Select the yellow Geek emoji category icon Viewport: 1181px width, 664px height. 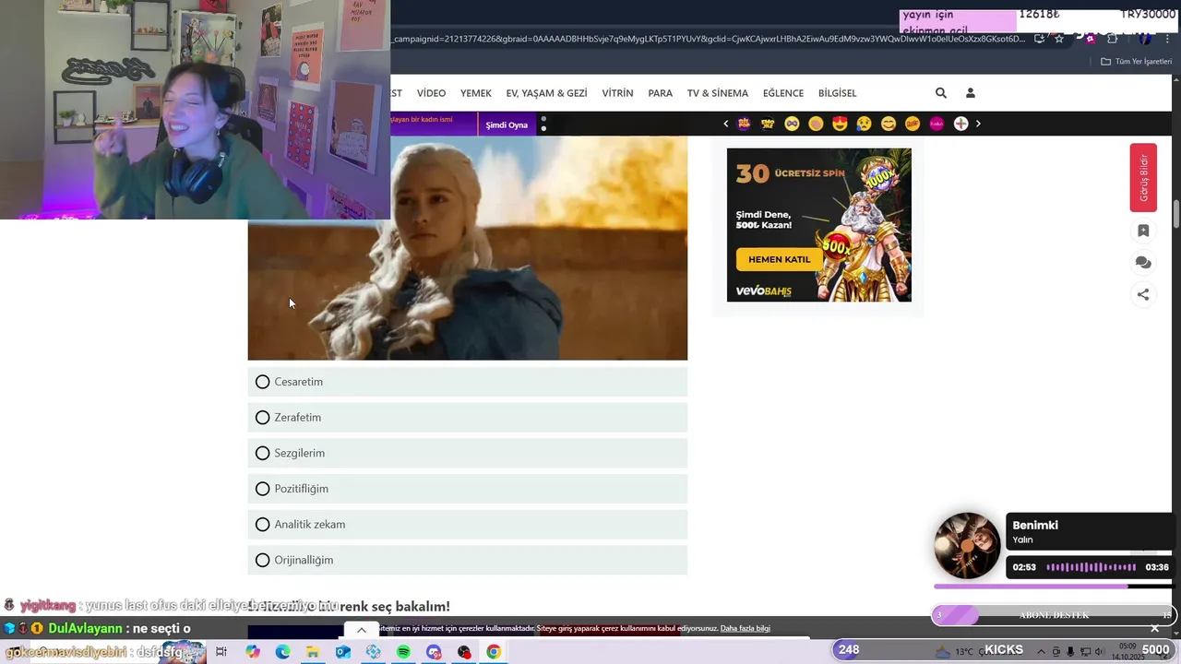tap(913, 124)
